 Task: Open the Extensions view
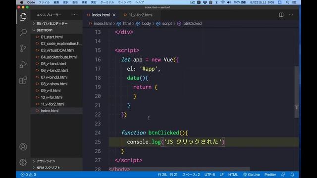coord(23,80)
